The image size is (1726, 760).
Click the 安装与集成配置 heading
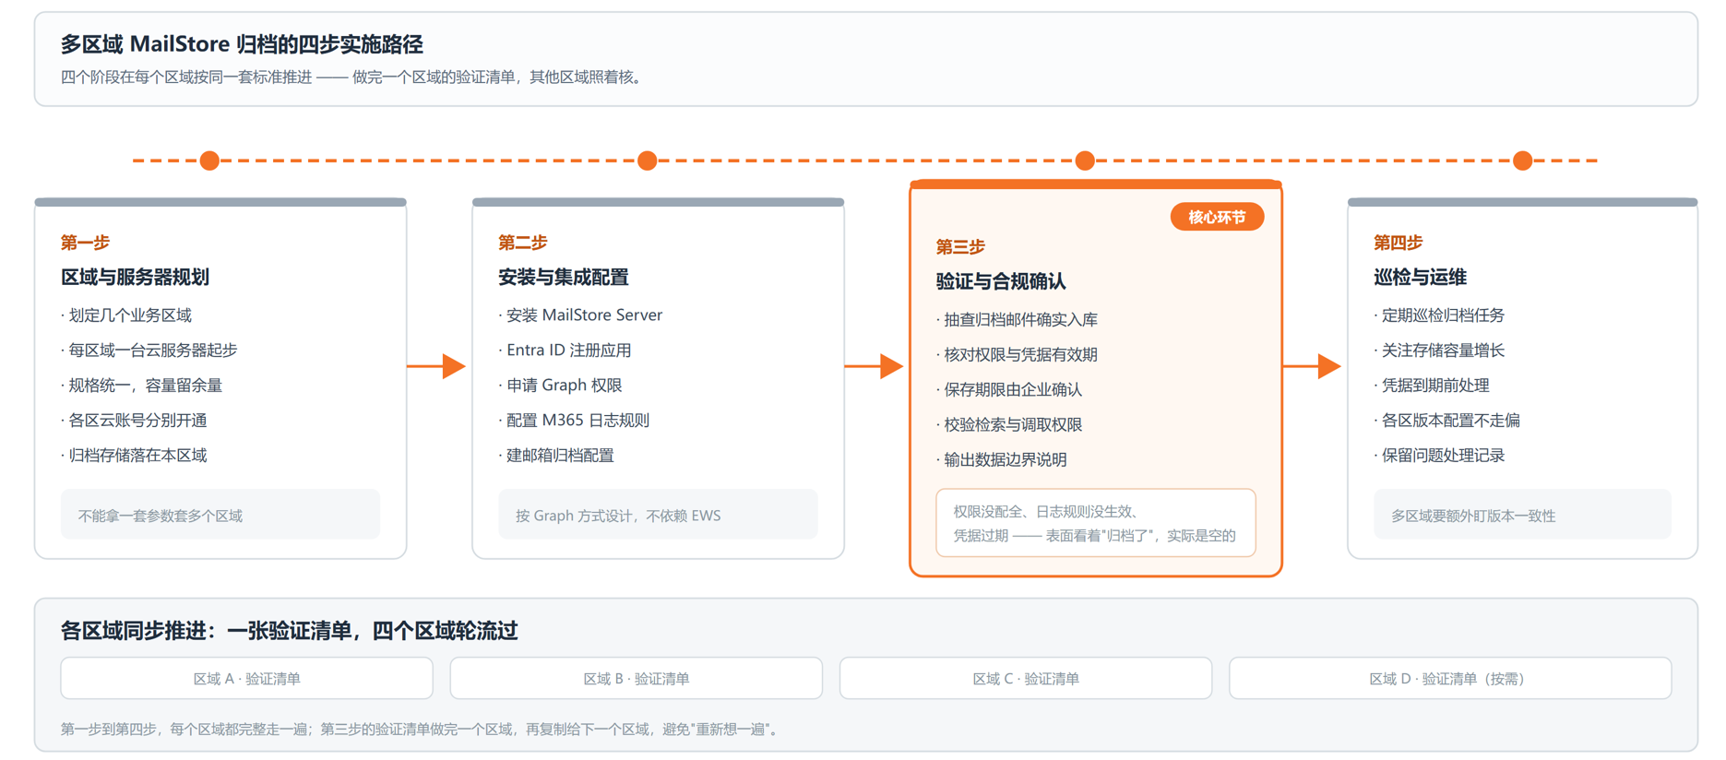tap(564, 277)
